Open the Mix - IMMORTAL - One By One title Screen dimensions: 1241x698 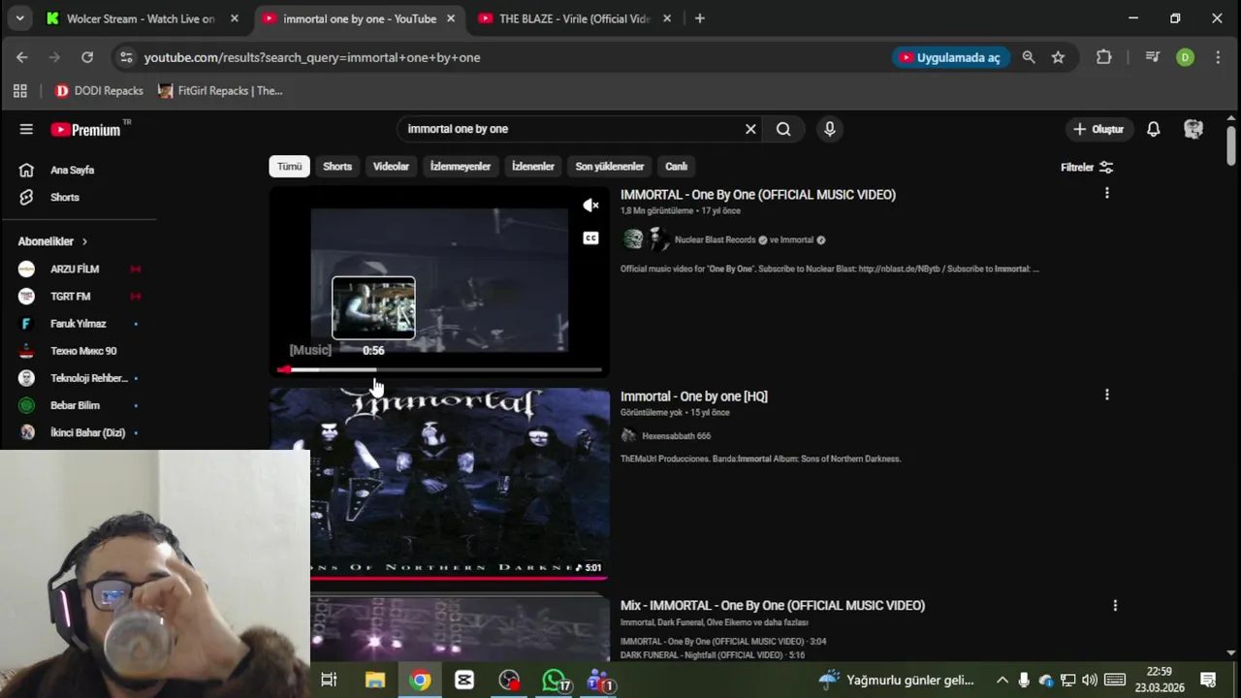click(773, 605)
